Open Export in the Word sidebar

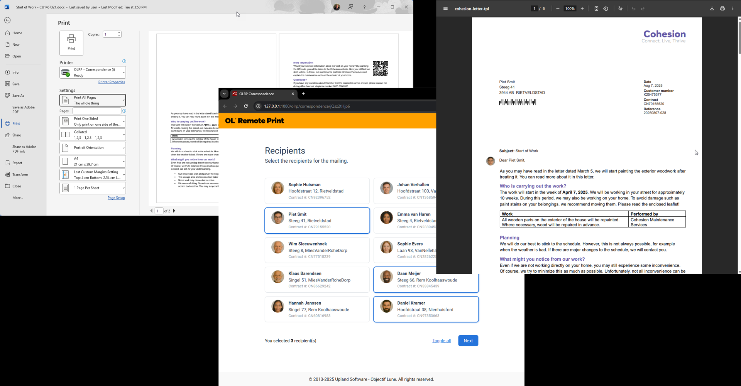pyautogui.click(x=17, y=163)
